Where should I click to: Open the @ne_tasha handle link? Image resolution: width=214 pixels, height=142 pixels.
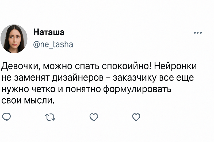(53, 44)
